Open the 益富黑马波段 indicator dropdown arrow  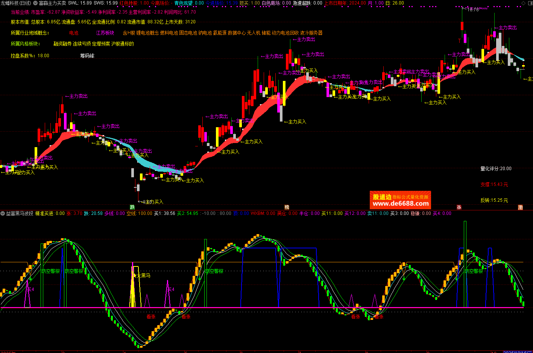[x=3, y=213]
